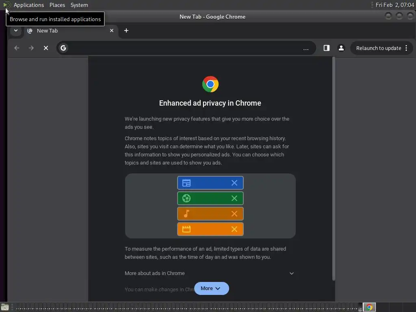
Task: Click the Chrome taskbar window button
Action: click(369, 307)
